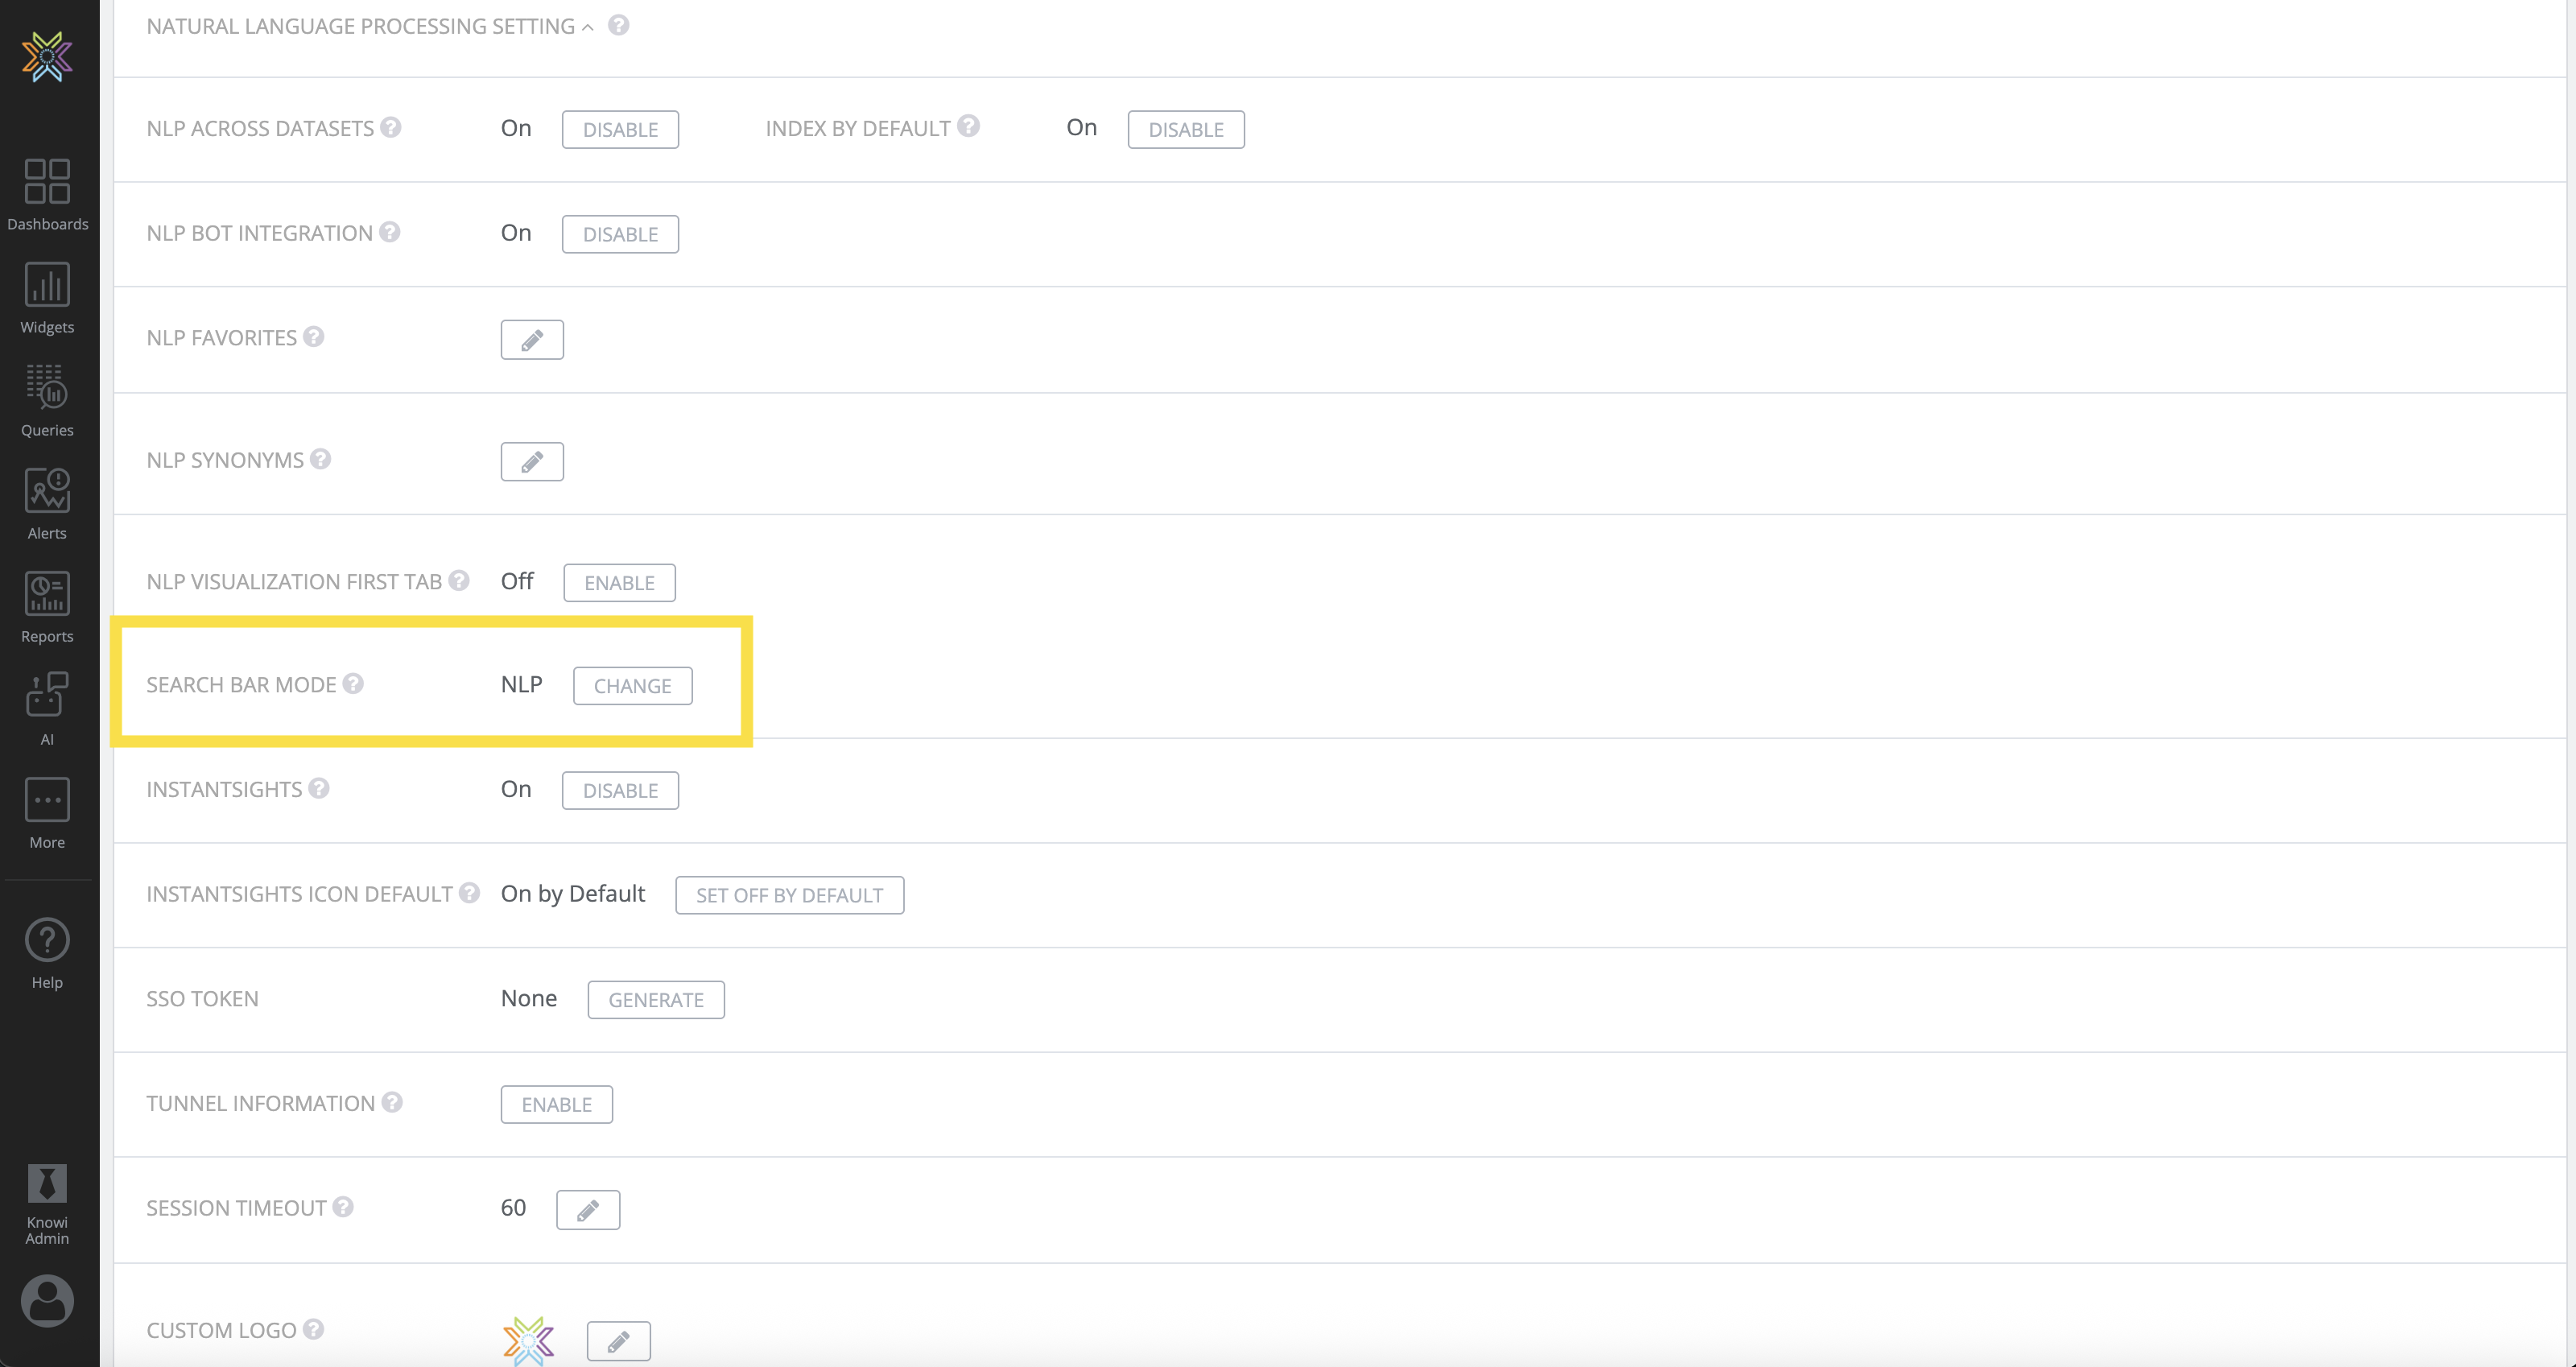Generate an SSO Token
The image size is (2576, 1367).
pos(655,999)
